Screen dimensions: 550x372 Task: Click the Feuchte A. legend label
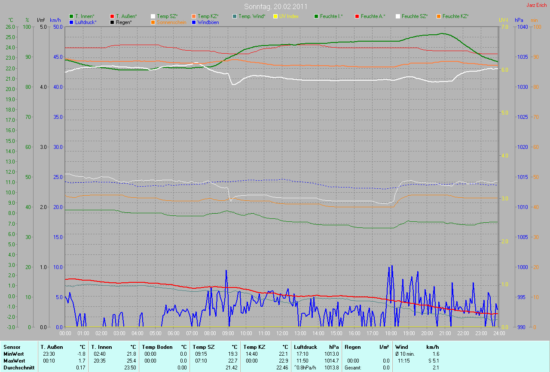(x=373, y=16)
